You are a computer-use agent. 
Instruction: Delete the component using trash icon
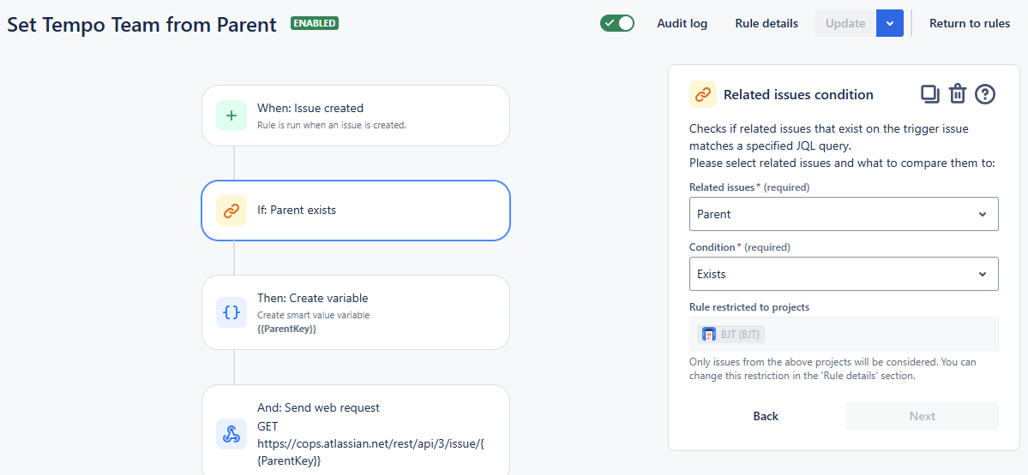tap(958, 94)
